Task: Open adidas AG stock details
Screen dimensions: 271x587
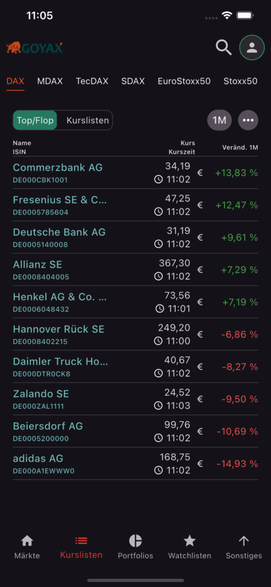Action: click(135, 464)
